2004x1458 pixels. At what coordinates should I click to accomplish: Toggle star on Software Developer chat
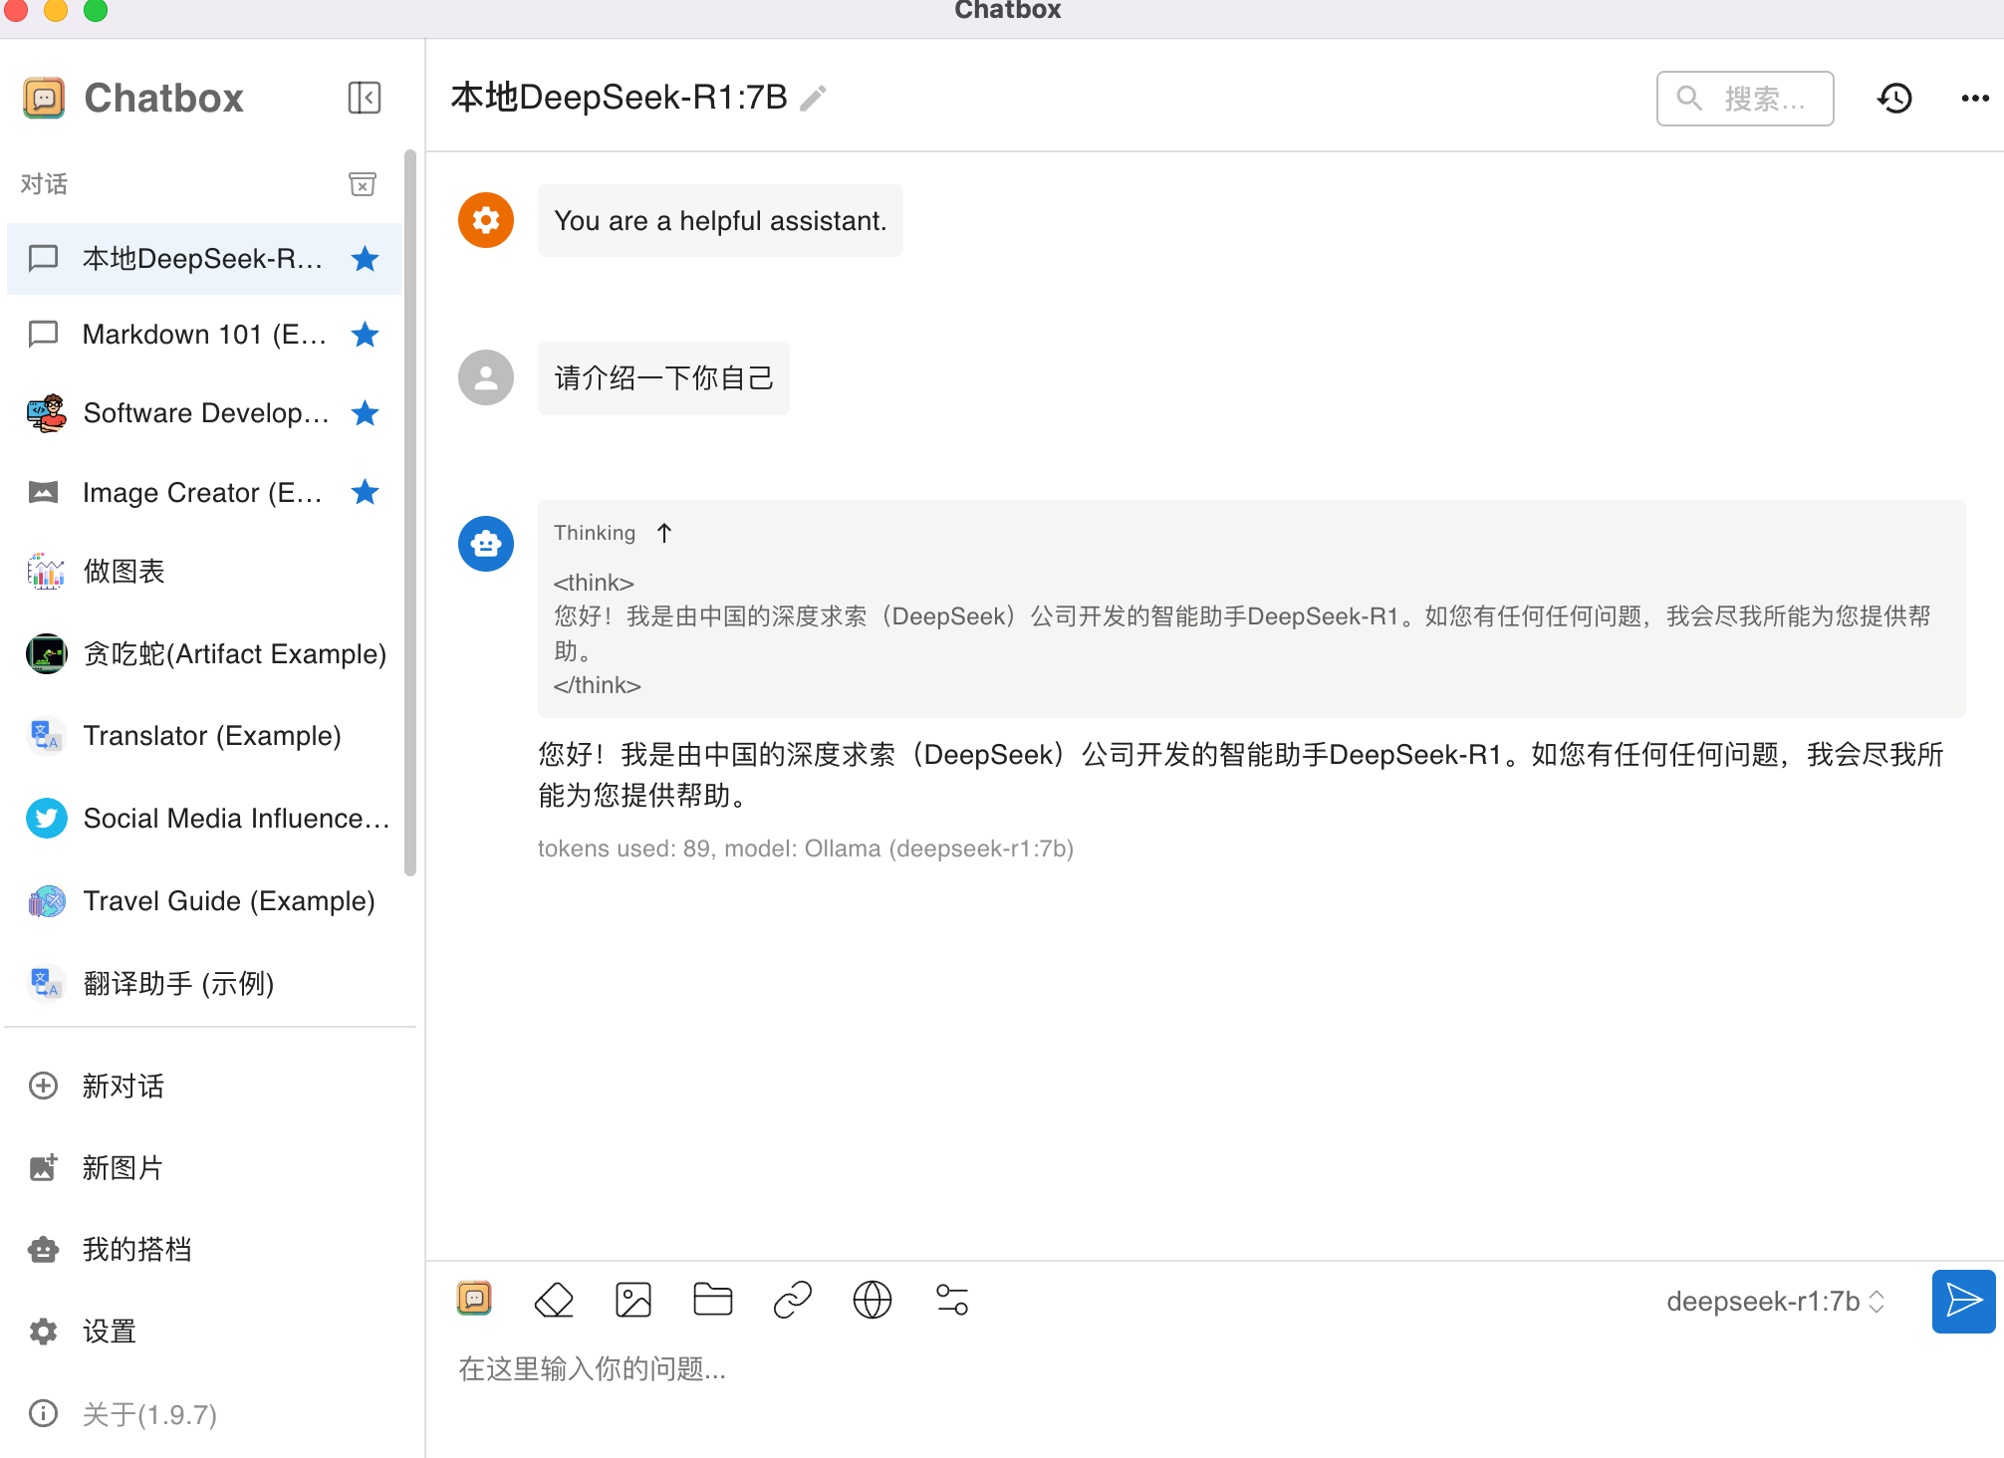click(366, 413)
